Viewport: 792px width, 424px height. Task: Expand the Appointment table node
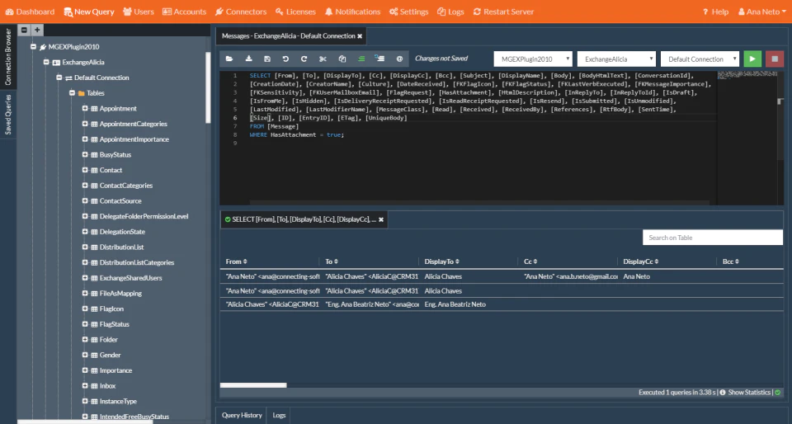[85, 109]
